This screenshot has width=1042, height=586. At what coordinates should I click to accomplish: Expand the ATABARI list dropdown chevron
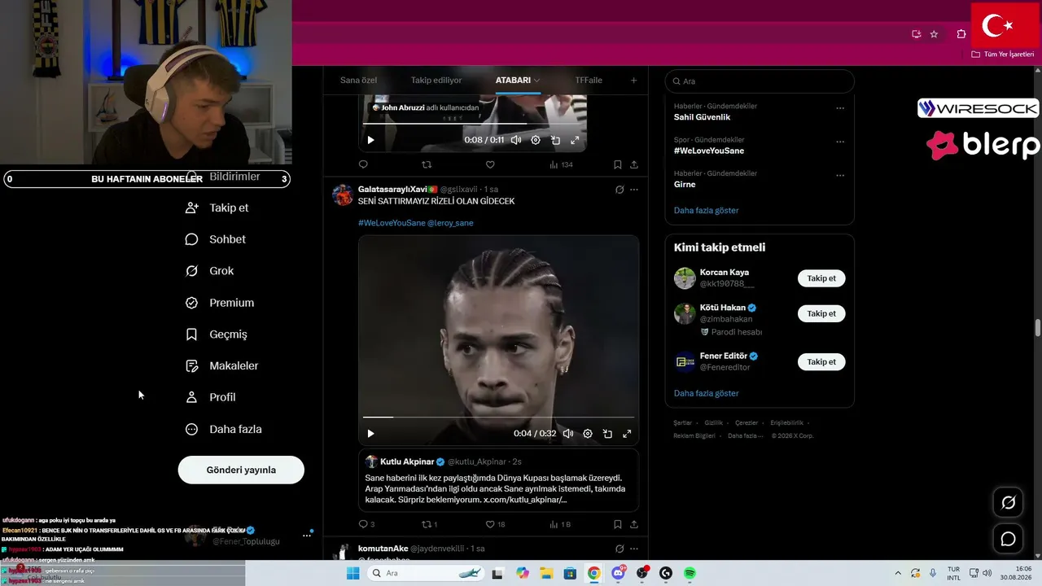[x=537, y=81]
